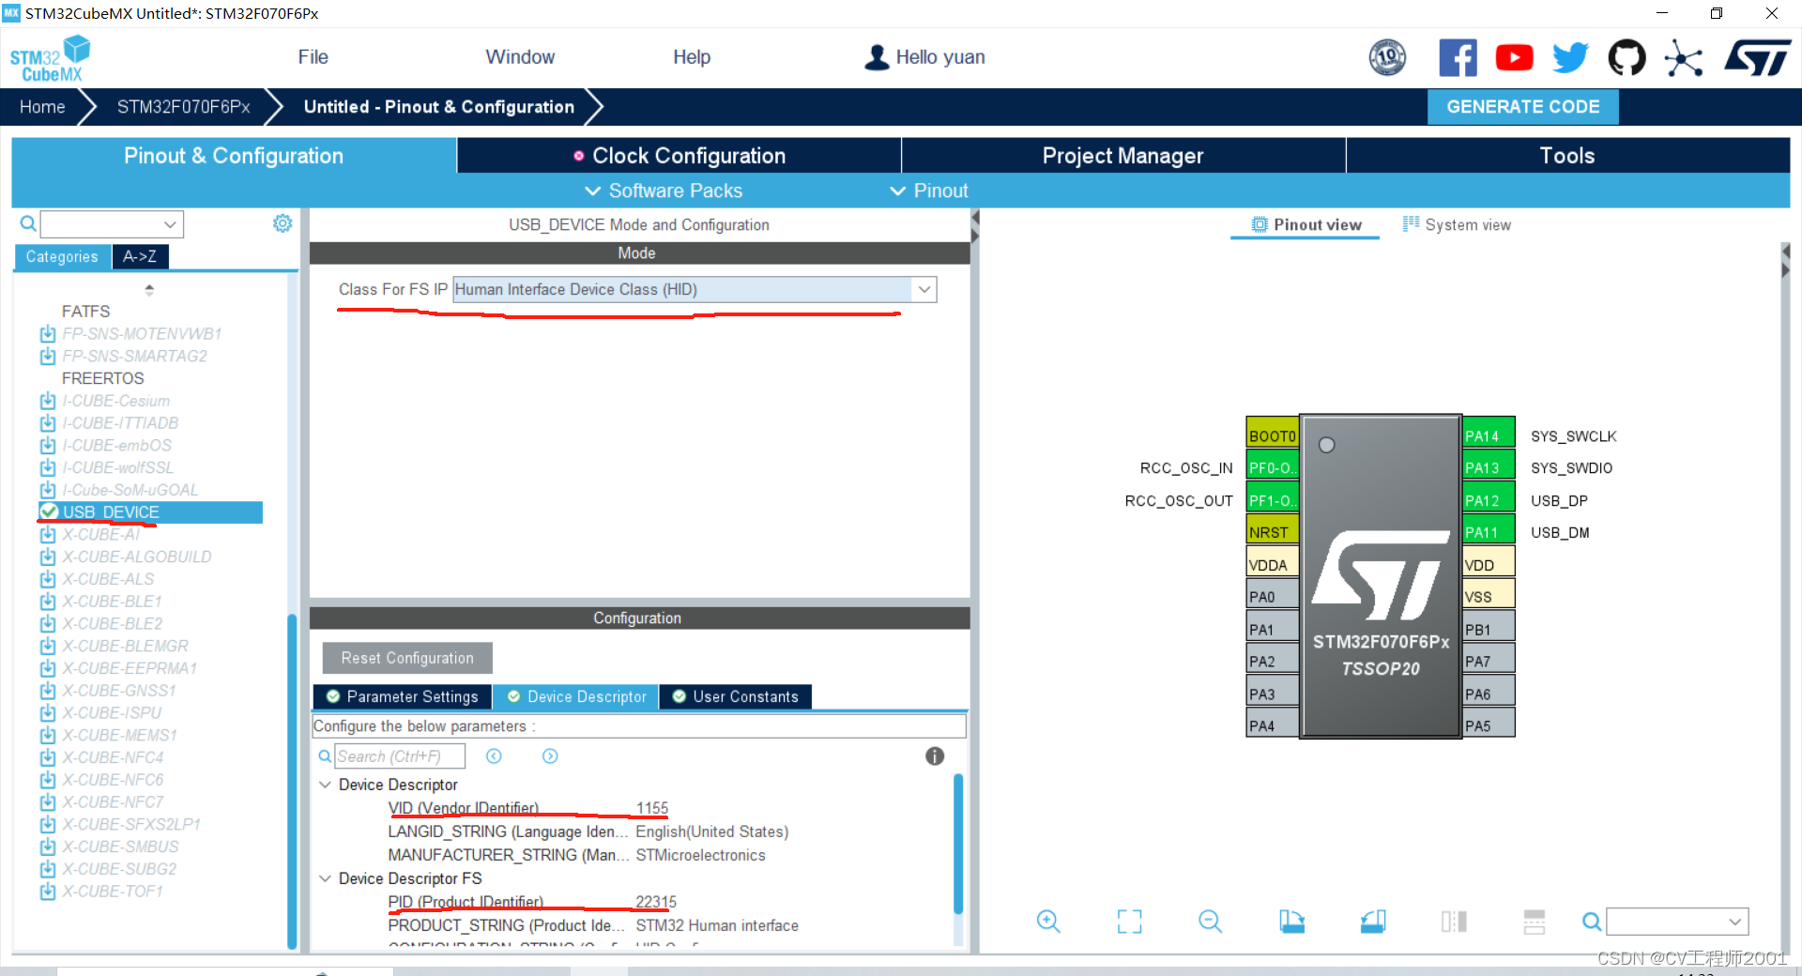Expand the Pinout dropdown
This screenshot has height=976, width=1802.
pyautogui.click(x=929, y=191)
